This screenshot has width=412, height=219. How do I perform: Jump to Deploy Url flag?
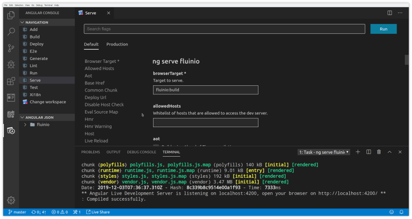tap(96, 98)
